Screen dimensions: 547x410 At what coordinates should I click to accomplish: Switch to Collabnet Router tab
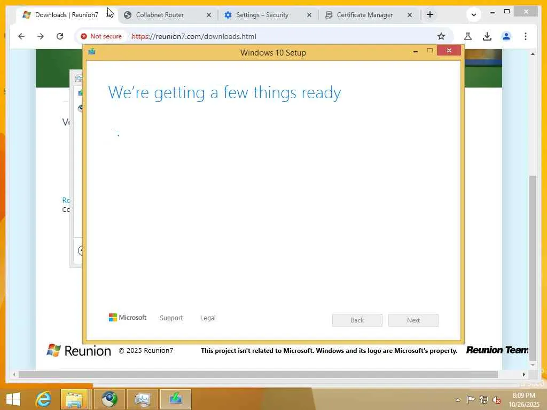pyautogui.click(x=160, y=15)
